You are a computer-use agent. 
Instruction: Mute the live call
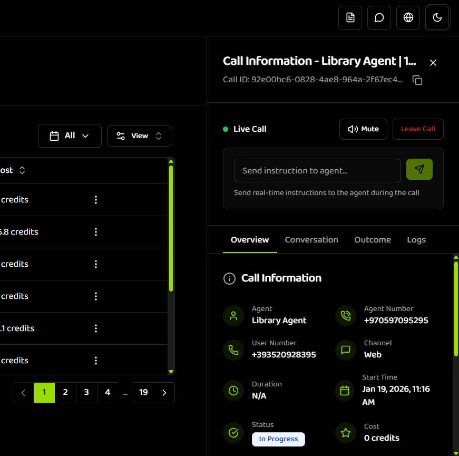363,129
